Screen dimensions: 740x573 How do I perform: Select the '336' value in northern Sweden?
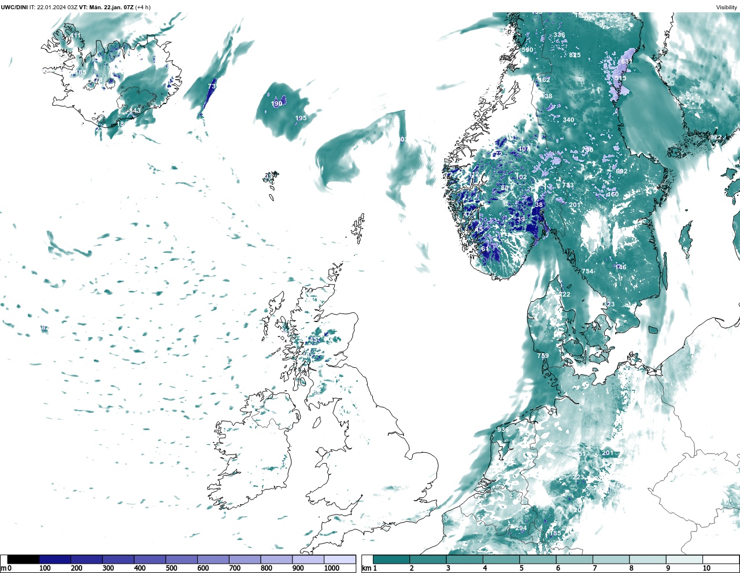559,35
